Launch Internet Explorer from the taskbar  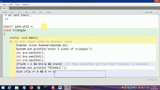tap(9, 88)
